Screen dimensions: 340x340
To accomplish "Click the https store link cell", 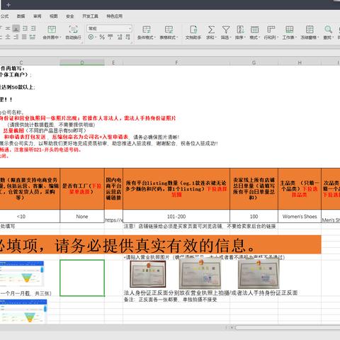I will [113, 216].
